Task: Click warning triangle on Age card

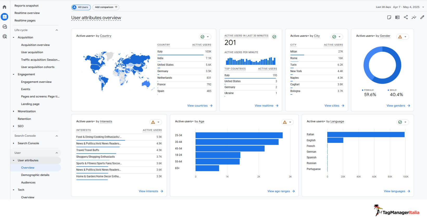Action: coord(285,122)
